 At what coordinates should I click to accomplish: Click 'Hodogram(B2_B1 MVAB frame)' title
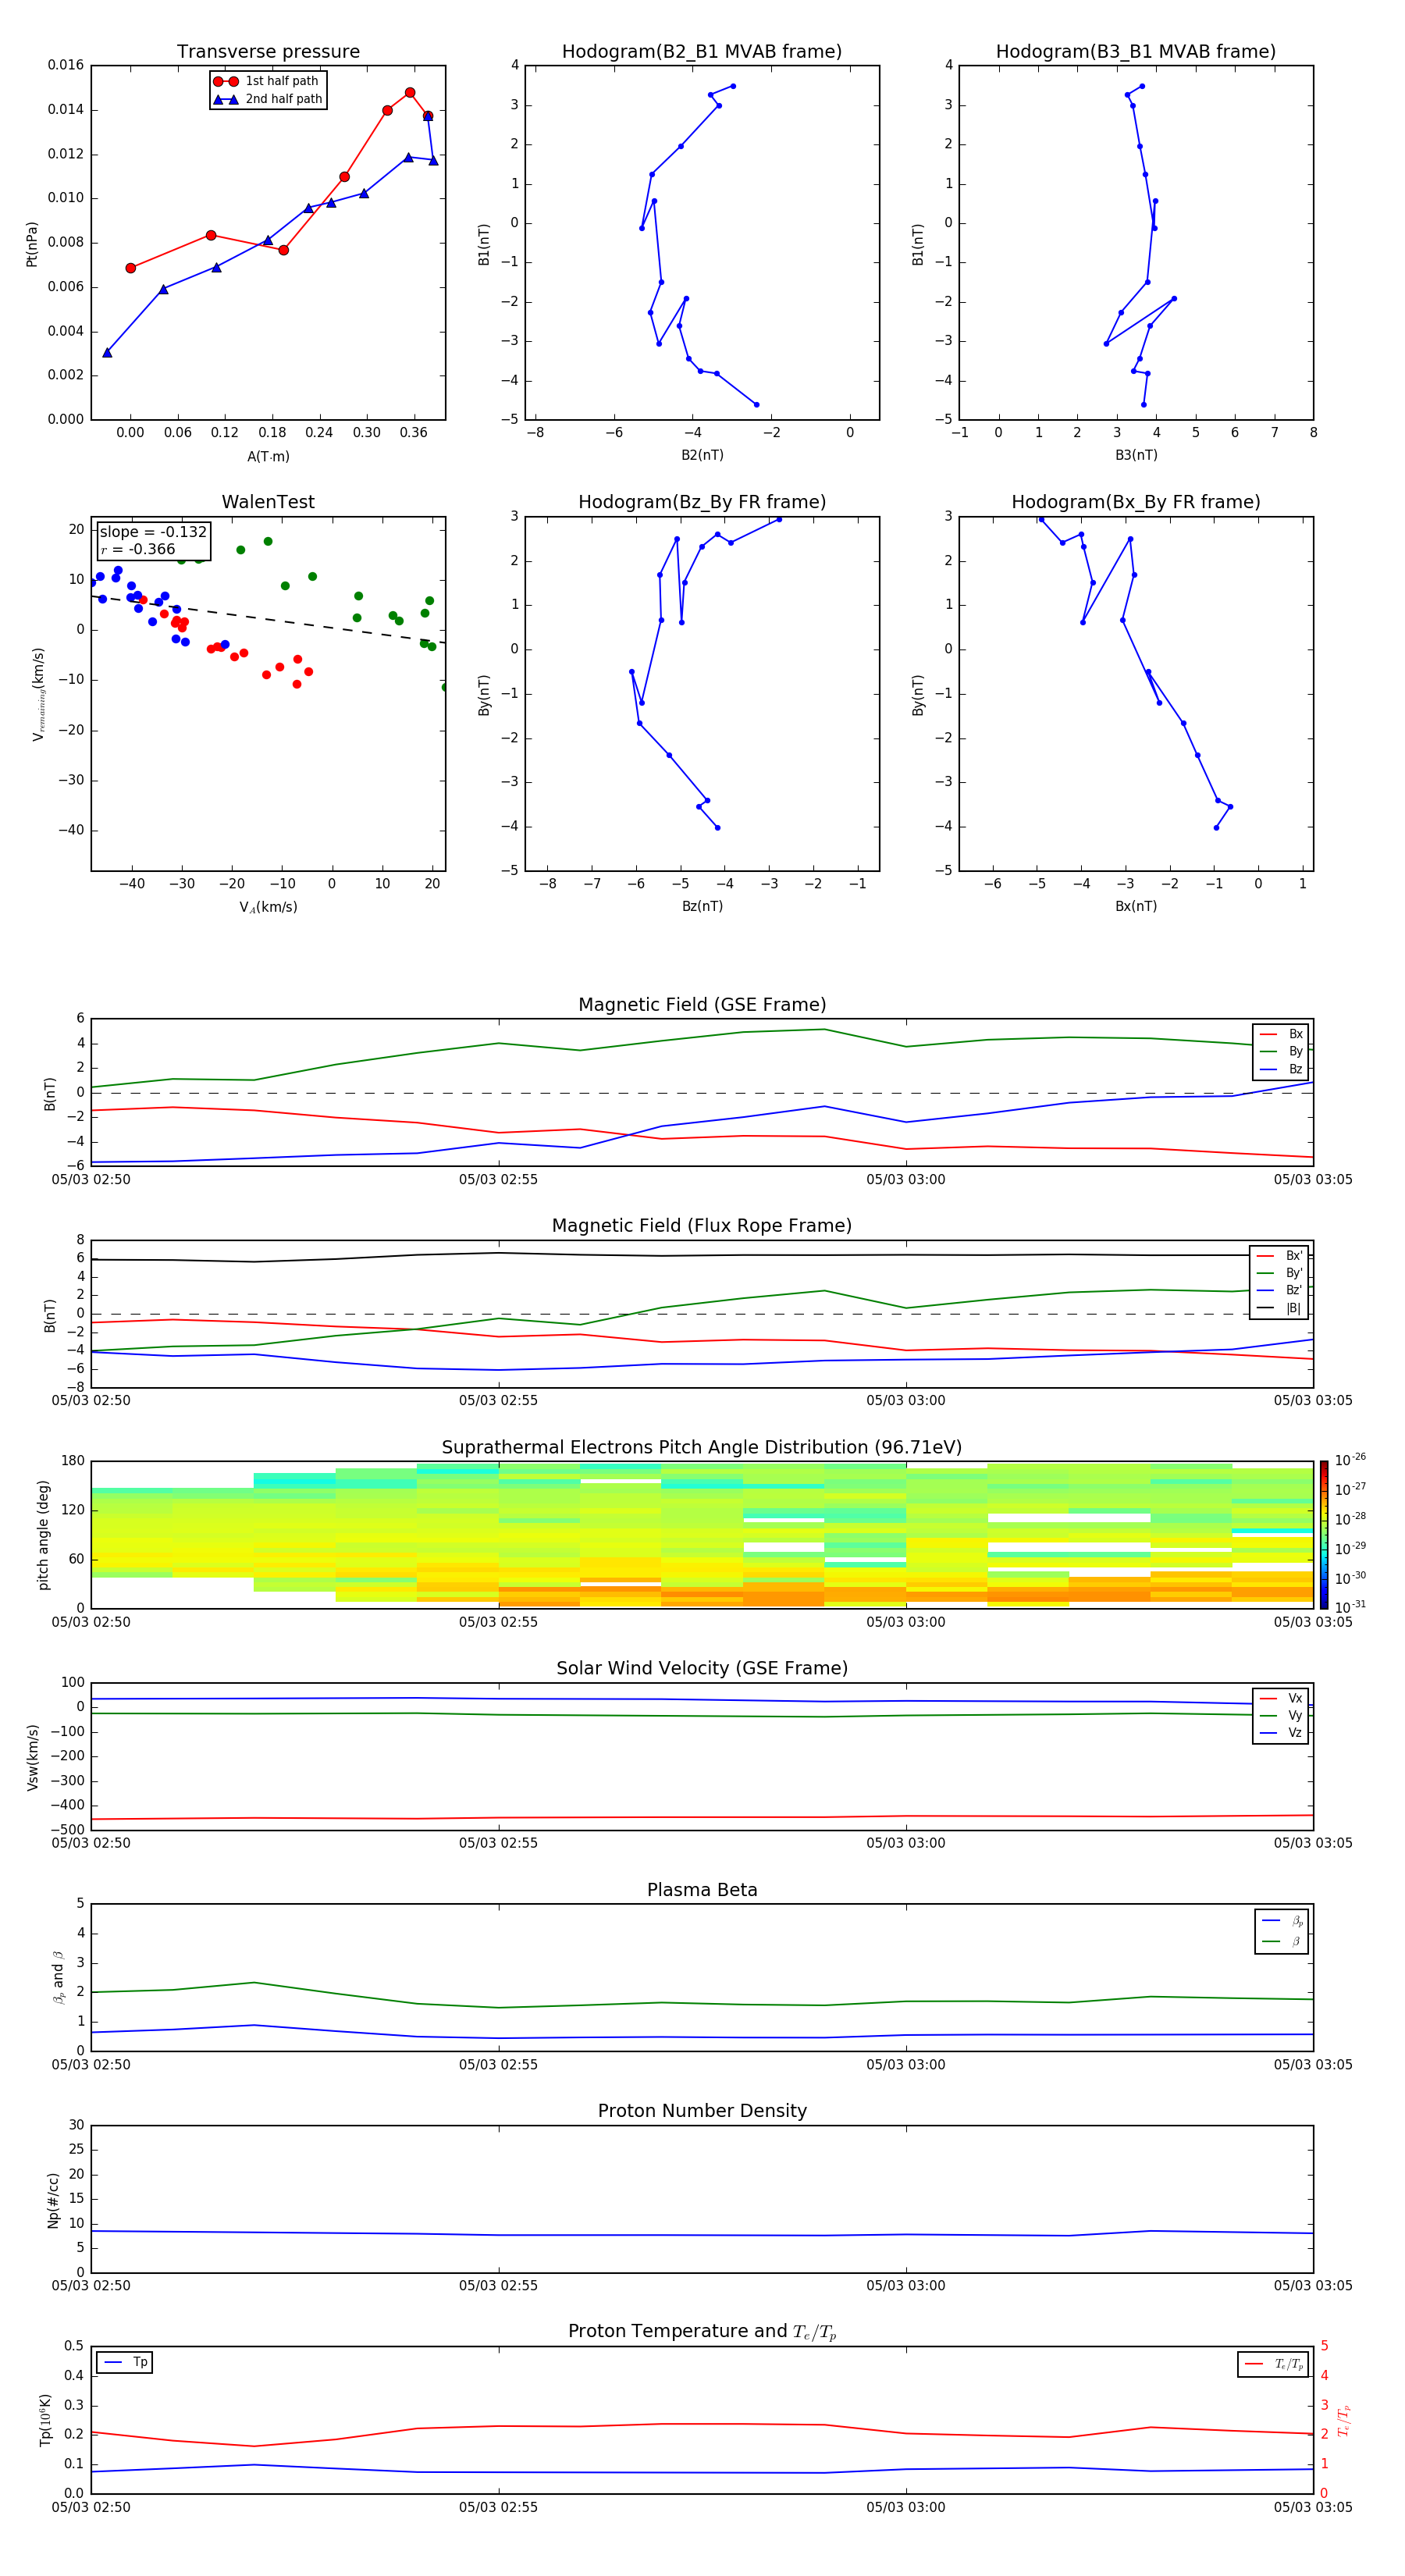click(702, 52)
